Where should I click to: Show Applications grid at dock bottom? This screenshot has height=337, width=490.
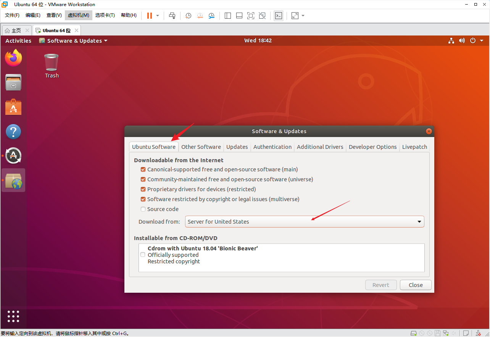pyautogui.click(x=13, y=316)
